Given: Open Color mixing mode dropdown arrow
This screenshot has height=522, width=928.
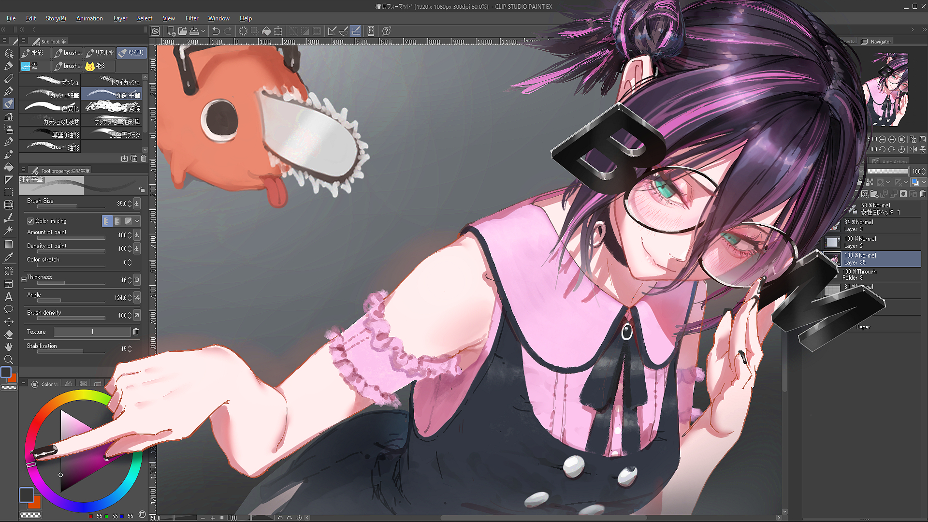Looking at the screenshot, I should (137, 221).
